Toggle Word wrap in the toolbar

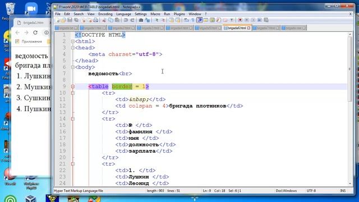coord(186,20)
